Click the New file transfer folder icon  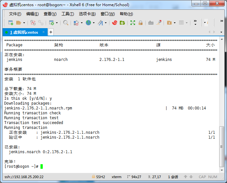tap(169, 23)
